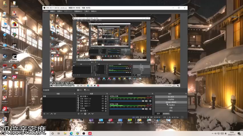Click the 属性 properties gear button
The height and width of the screenshot is (136, 243).
tap(80, 90)
